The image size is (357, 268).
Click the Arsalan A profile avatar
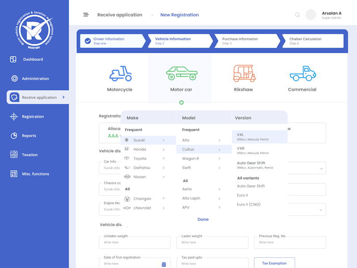tap(311, 15)
